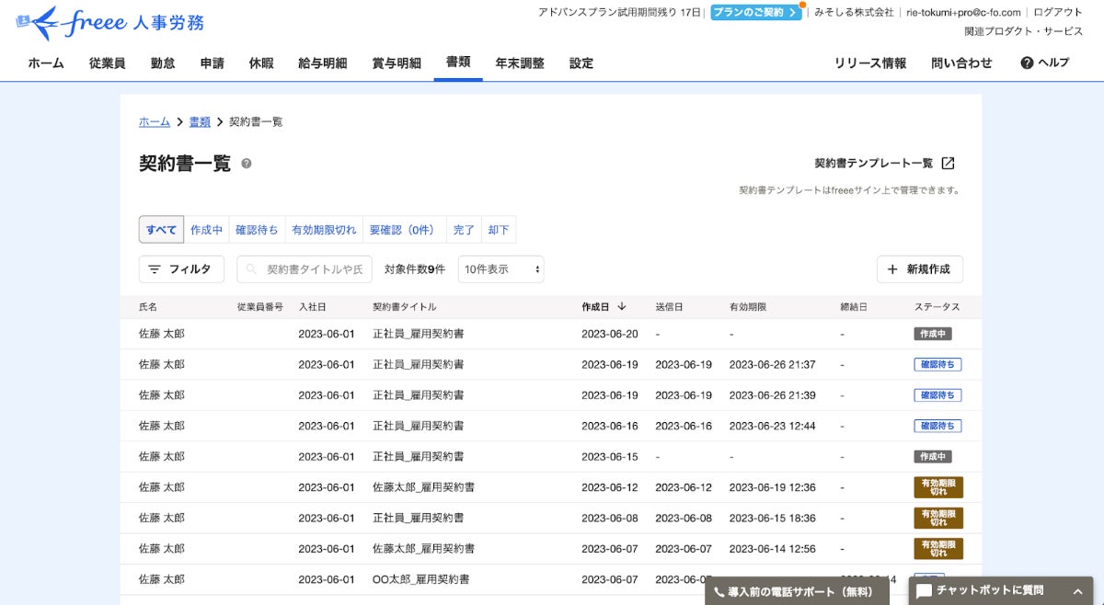Click the ログアウト link
Viewport: 1104px width, 605px height.
(x=1058, y=12)
